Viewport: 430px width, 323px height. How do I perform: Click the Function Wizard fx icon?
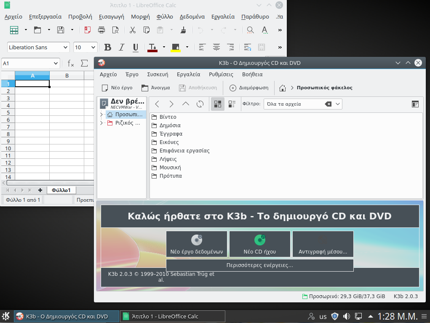(x=71, y=63)
